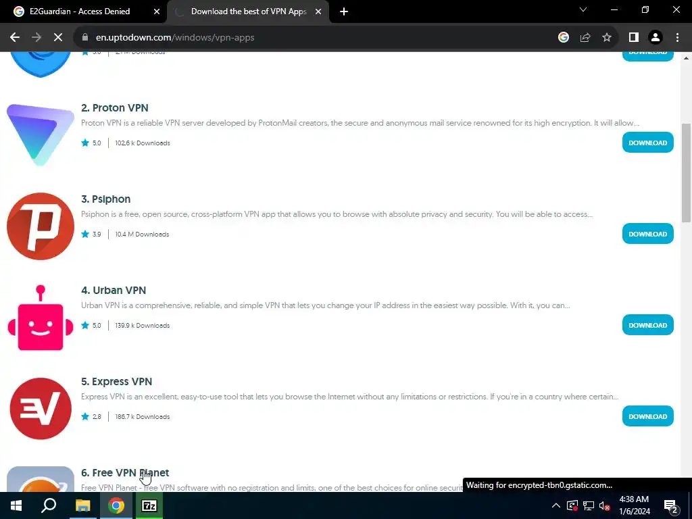
Task: Show hidden system tray icons
Action: point(556,505)
